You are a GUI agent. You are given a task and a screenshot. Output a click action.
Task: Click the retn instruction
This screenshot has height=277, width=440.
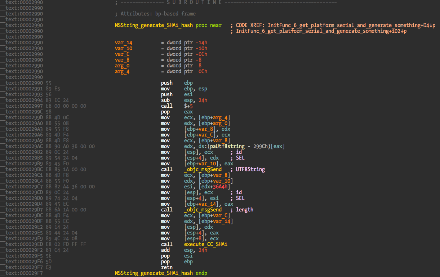(x=167, y=267)
